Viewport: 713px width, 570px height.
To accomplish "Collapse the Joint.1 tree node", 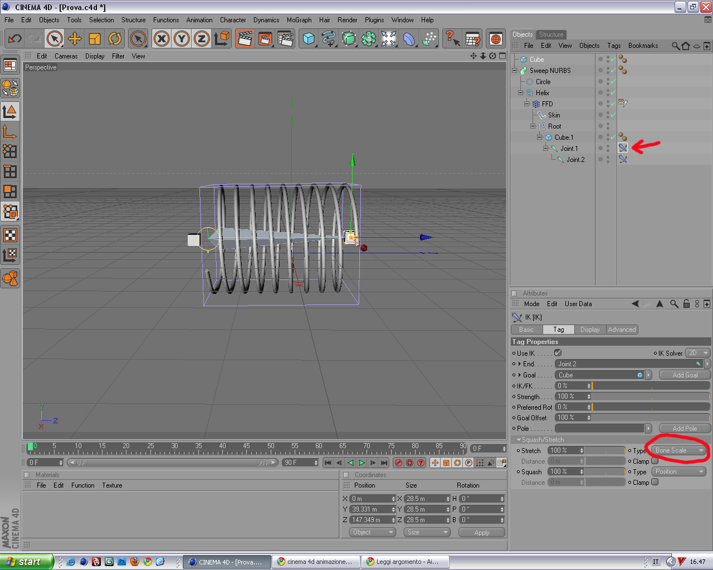I will pyautogui.click(x=546, y=148).
